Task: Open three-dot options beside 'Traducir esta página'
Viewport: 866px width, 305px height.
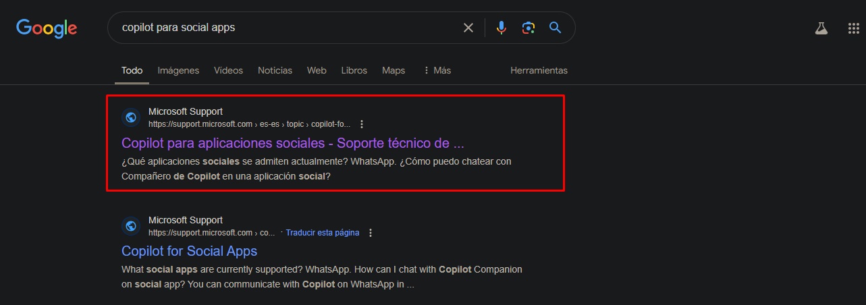Action: 370,233
